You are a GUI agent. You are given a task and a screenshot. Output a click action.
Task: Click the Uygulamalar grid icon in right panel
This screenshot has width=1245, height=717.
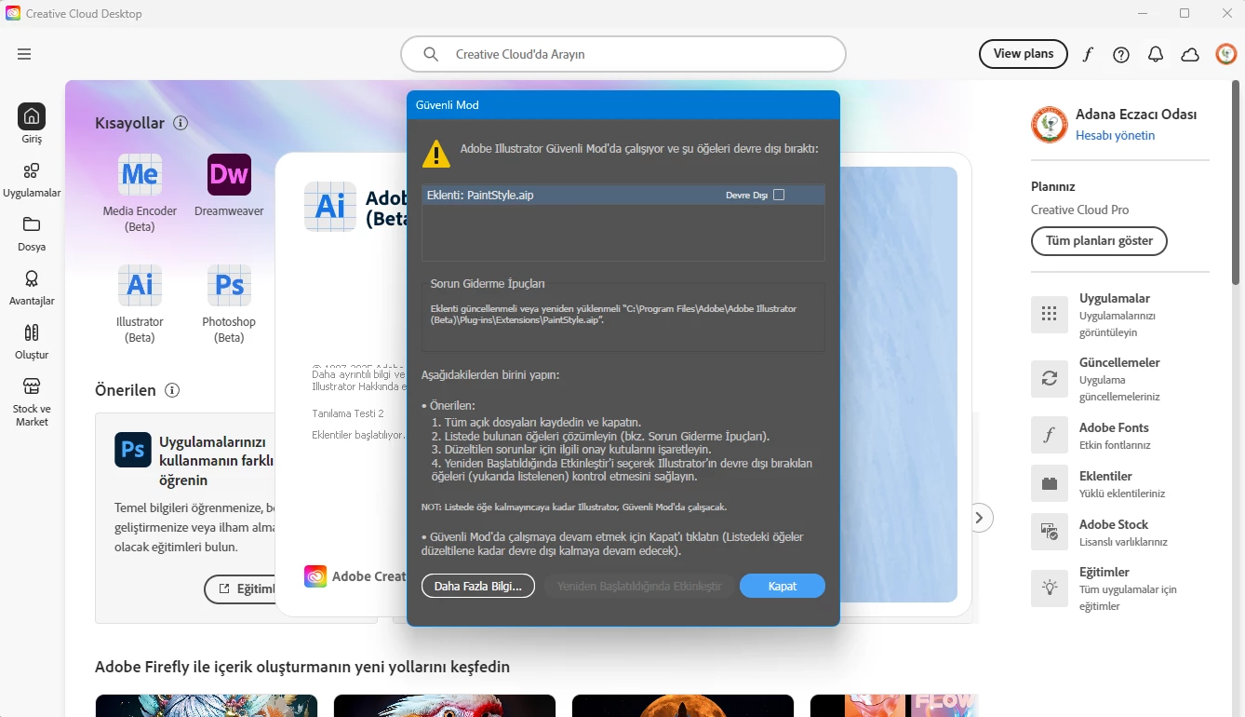click(1050, 315)
